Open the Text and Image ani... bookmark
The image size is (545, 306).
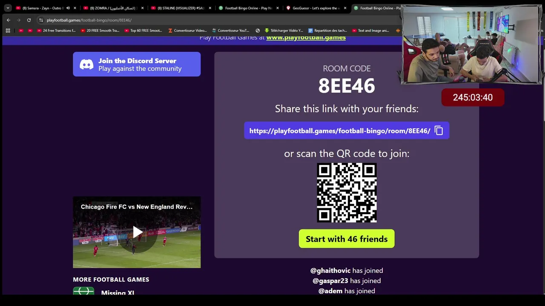pos(371,31)
